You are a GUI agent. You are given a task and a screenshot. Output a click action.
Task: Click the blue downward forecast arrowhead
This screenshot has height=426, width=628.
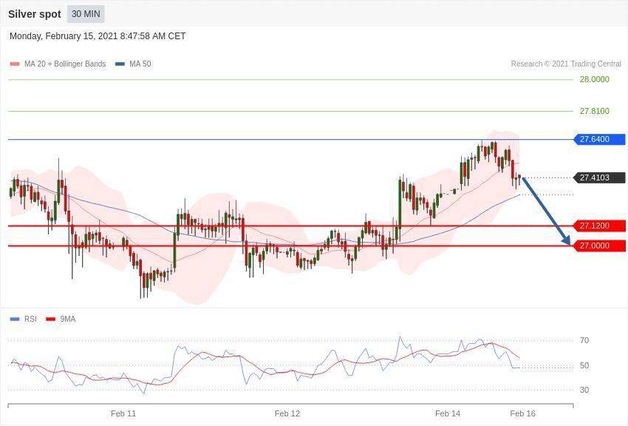[x=567, y=240]
